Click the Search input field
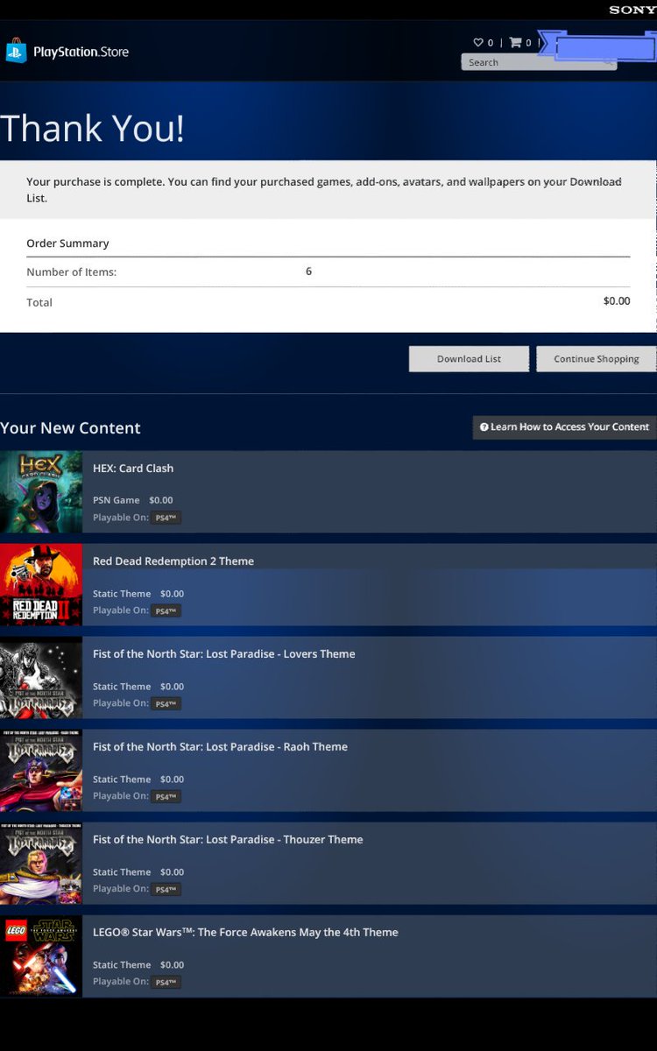 click(x=539, y=62)
